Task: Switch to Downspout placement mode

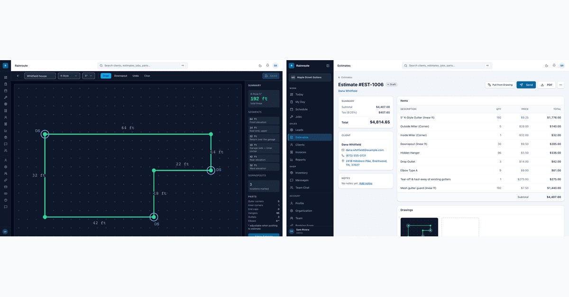Action: click(120, 76)
